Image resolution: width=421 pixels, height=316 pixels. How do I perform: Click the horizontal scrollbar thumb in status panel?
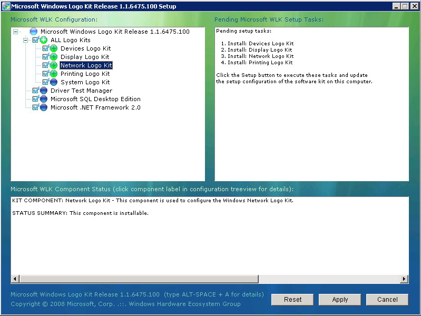pos(139,279)
